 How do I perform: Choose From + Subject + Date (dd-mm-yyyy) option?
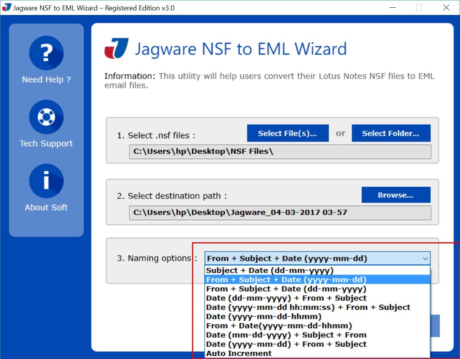317,289
